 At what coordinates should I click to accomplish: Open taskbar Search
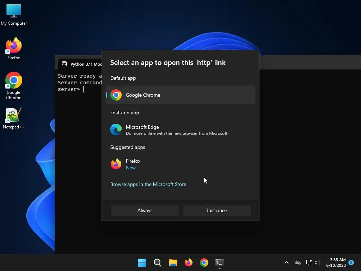click(158, 263)
